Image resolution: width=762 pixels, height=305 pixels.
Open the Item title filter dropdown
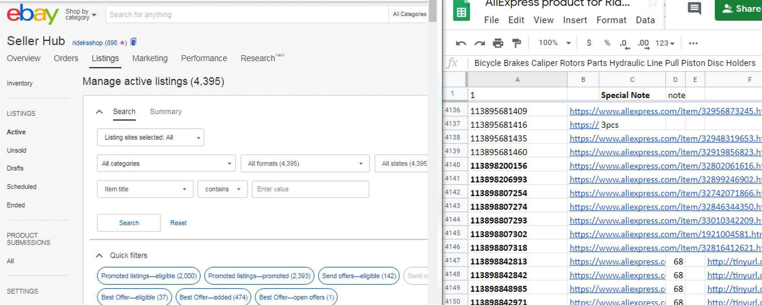(145, 189)
